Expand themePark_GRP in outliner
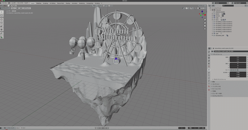The height and width of the screenshot is (130, 248). tap(212, 36)
